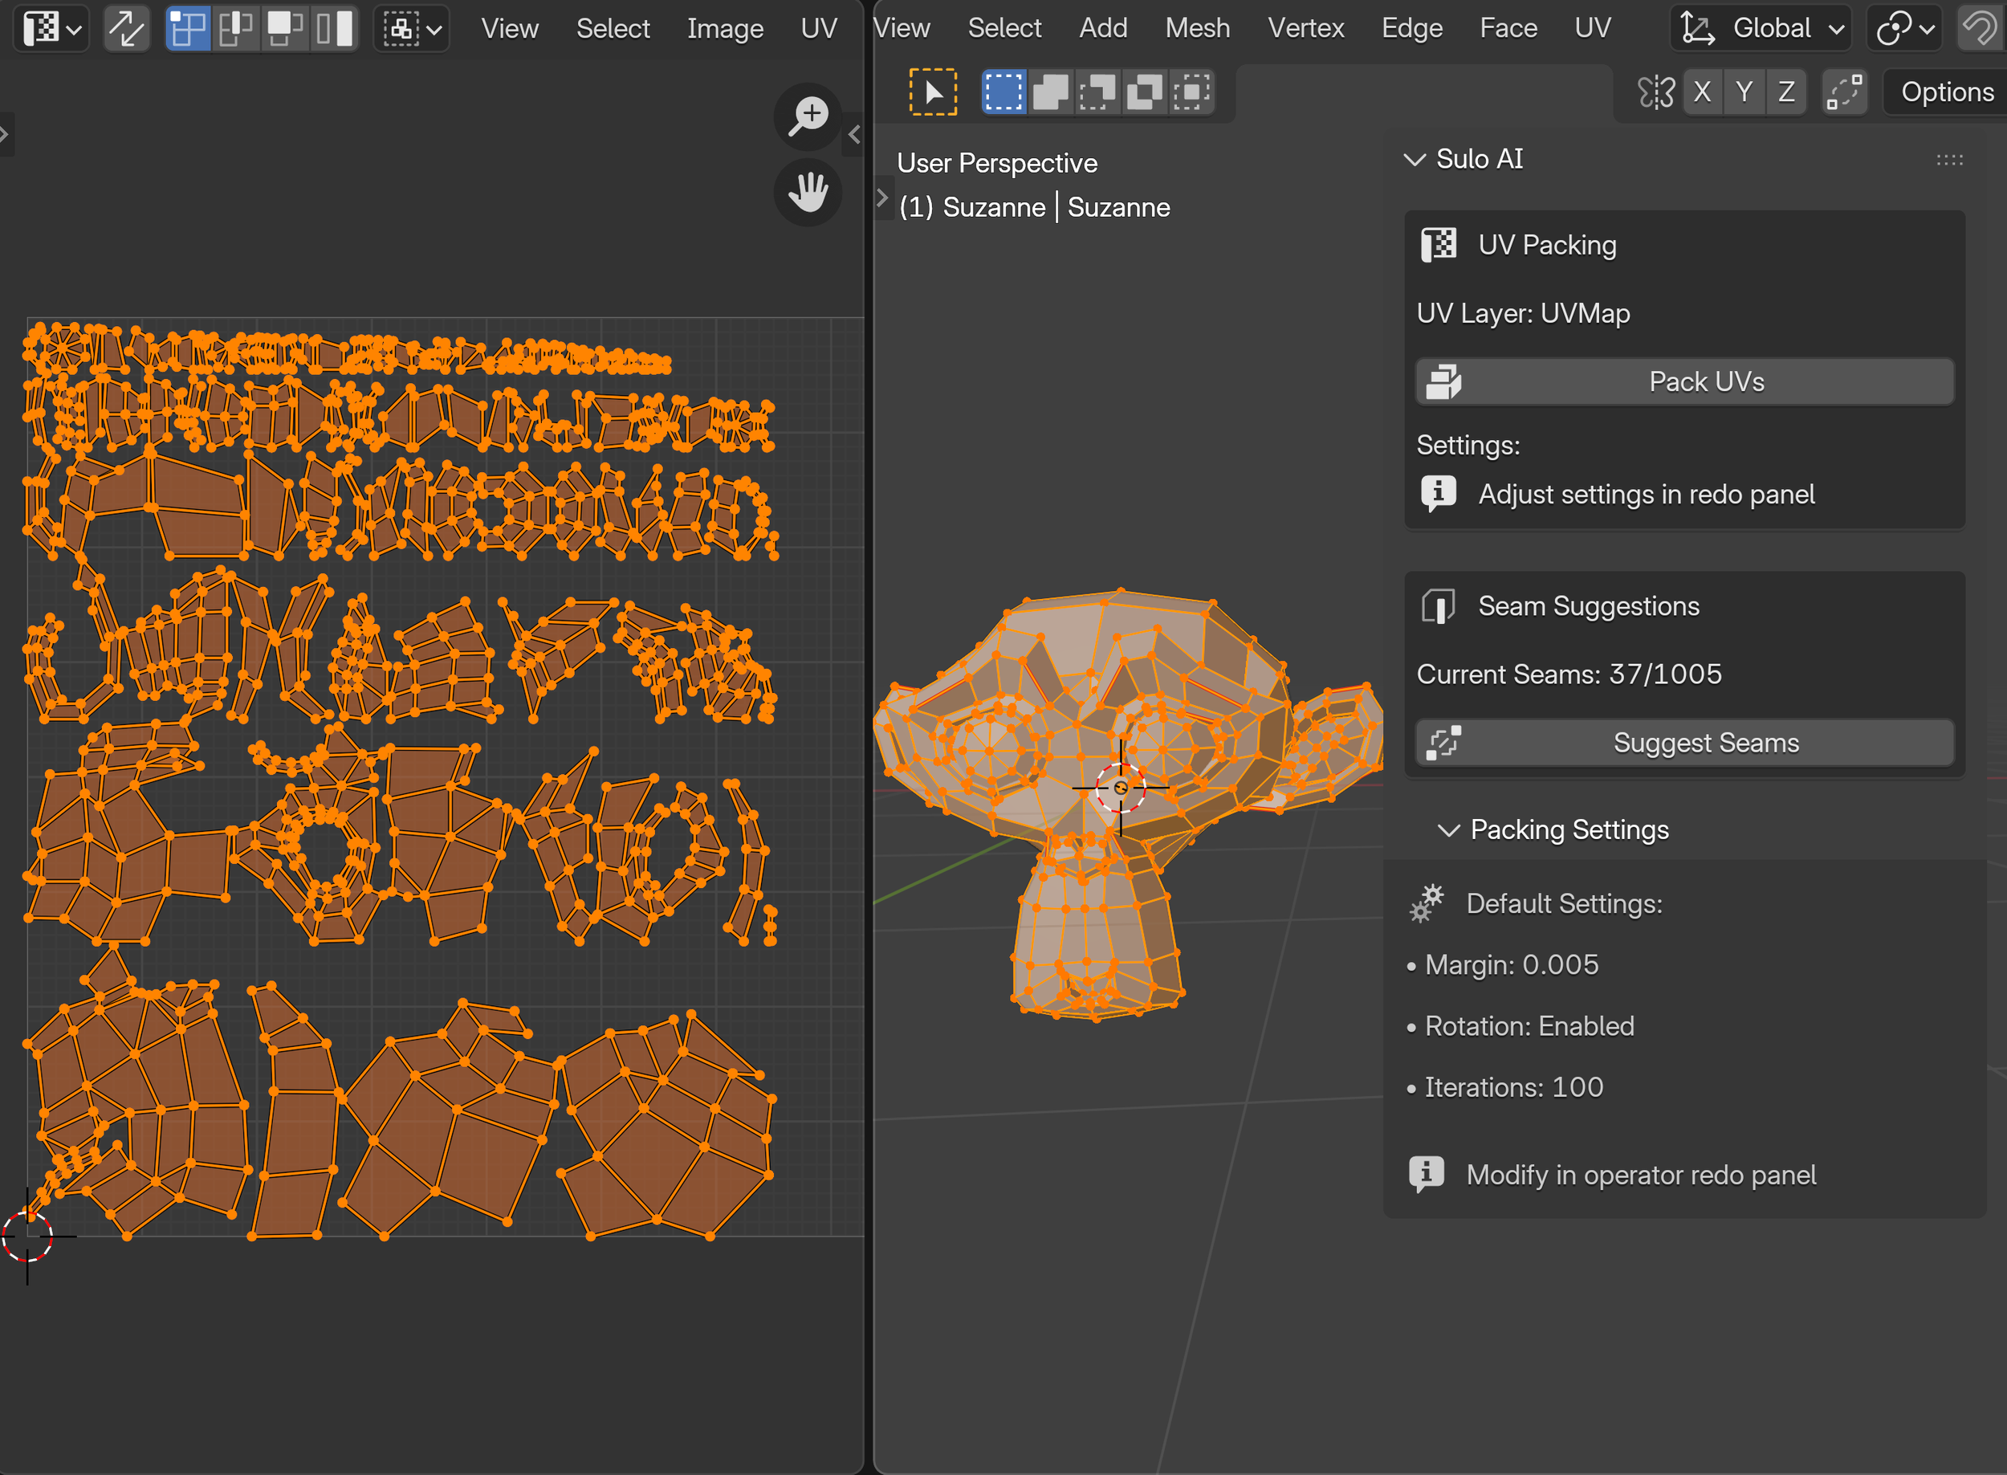Select UV edge selection mode
The width and height of the screenshot is (2007, 1475).
(237, 29)
